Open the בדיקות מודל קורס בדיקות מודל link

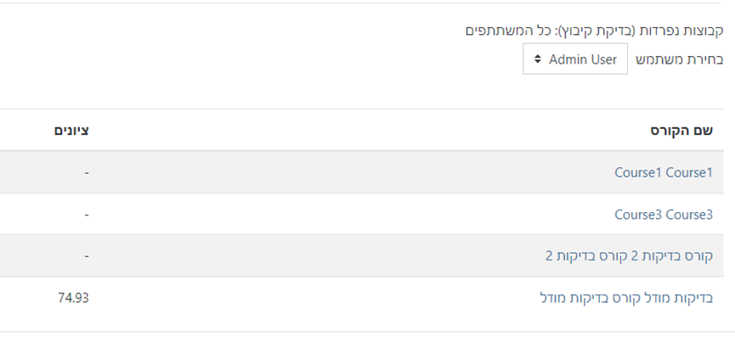626,298
